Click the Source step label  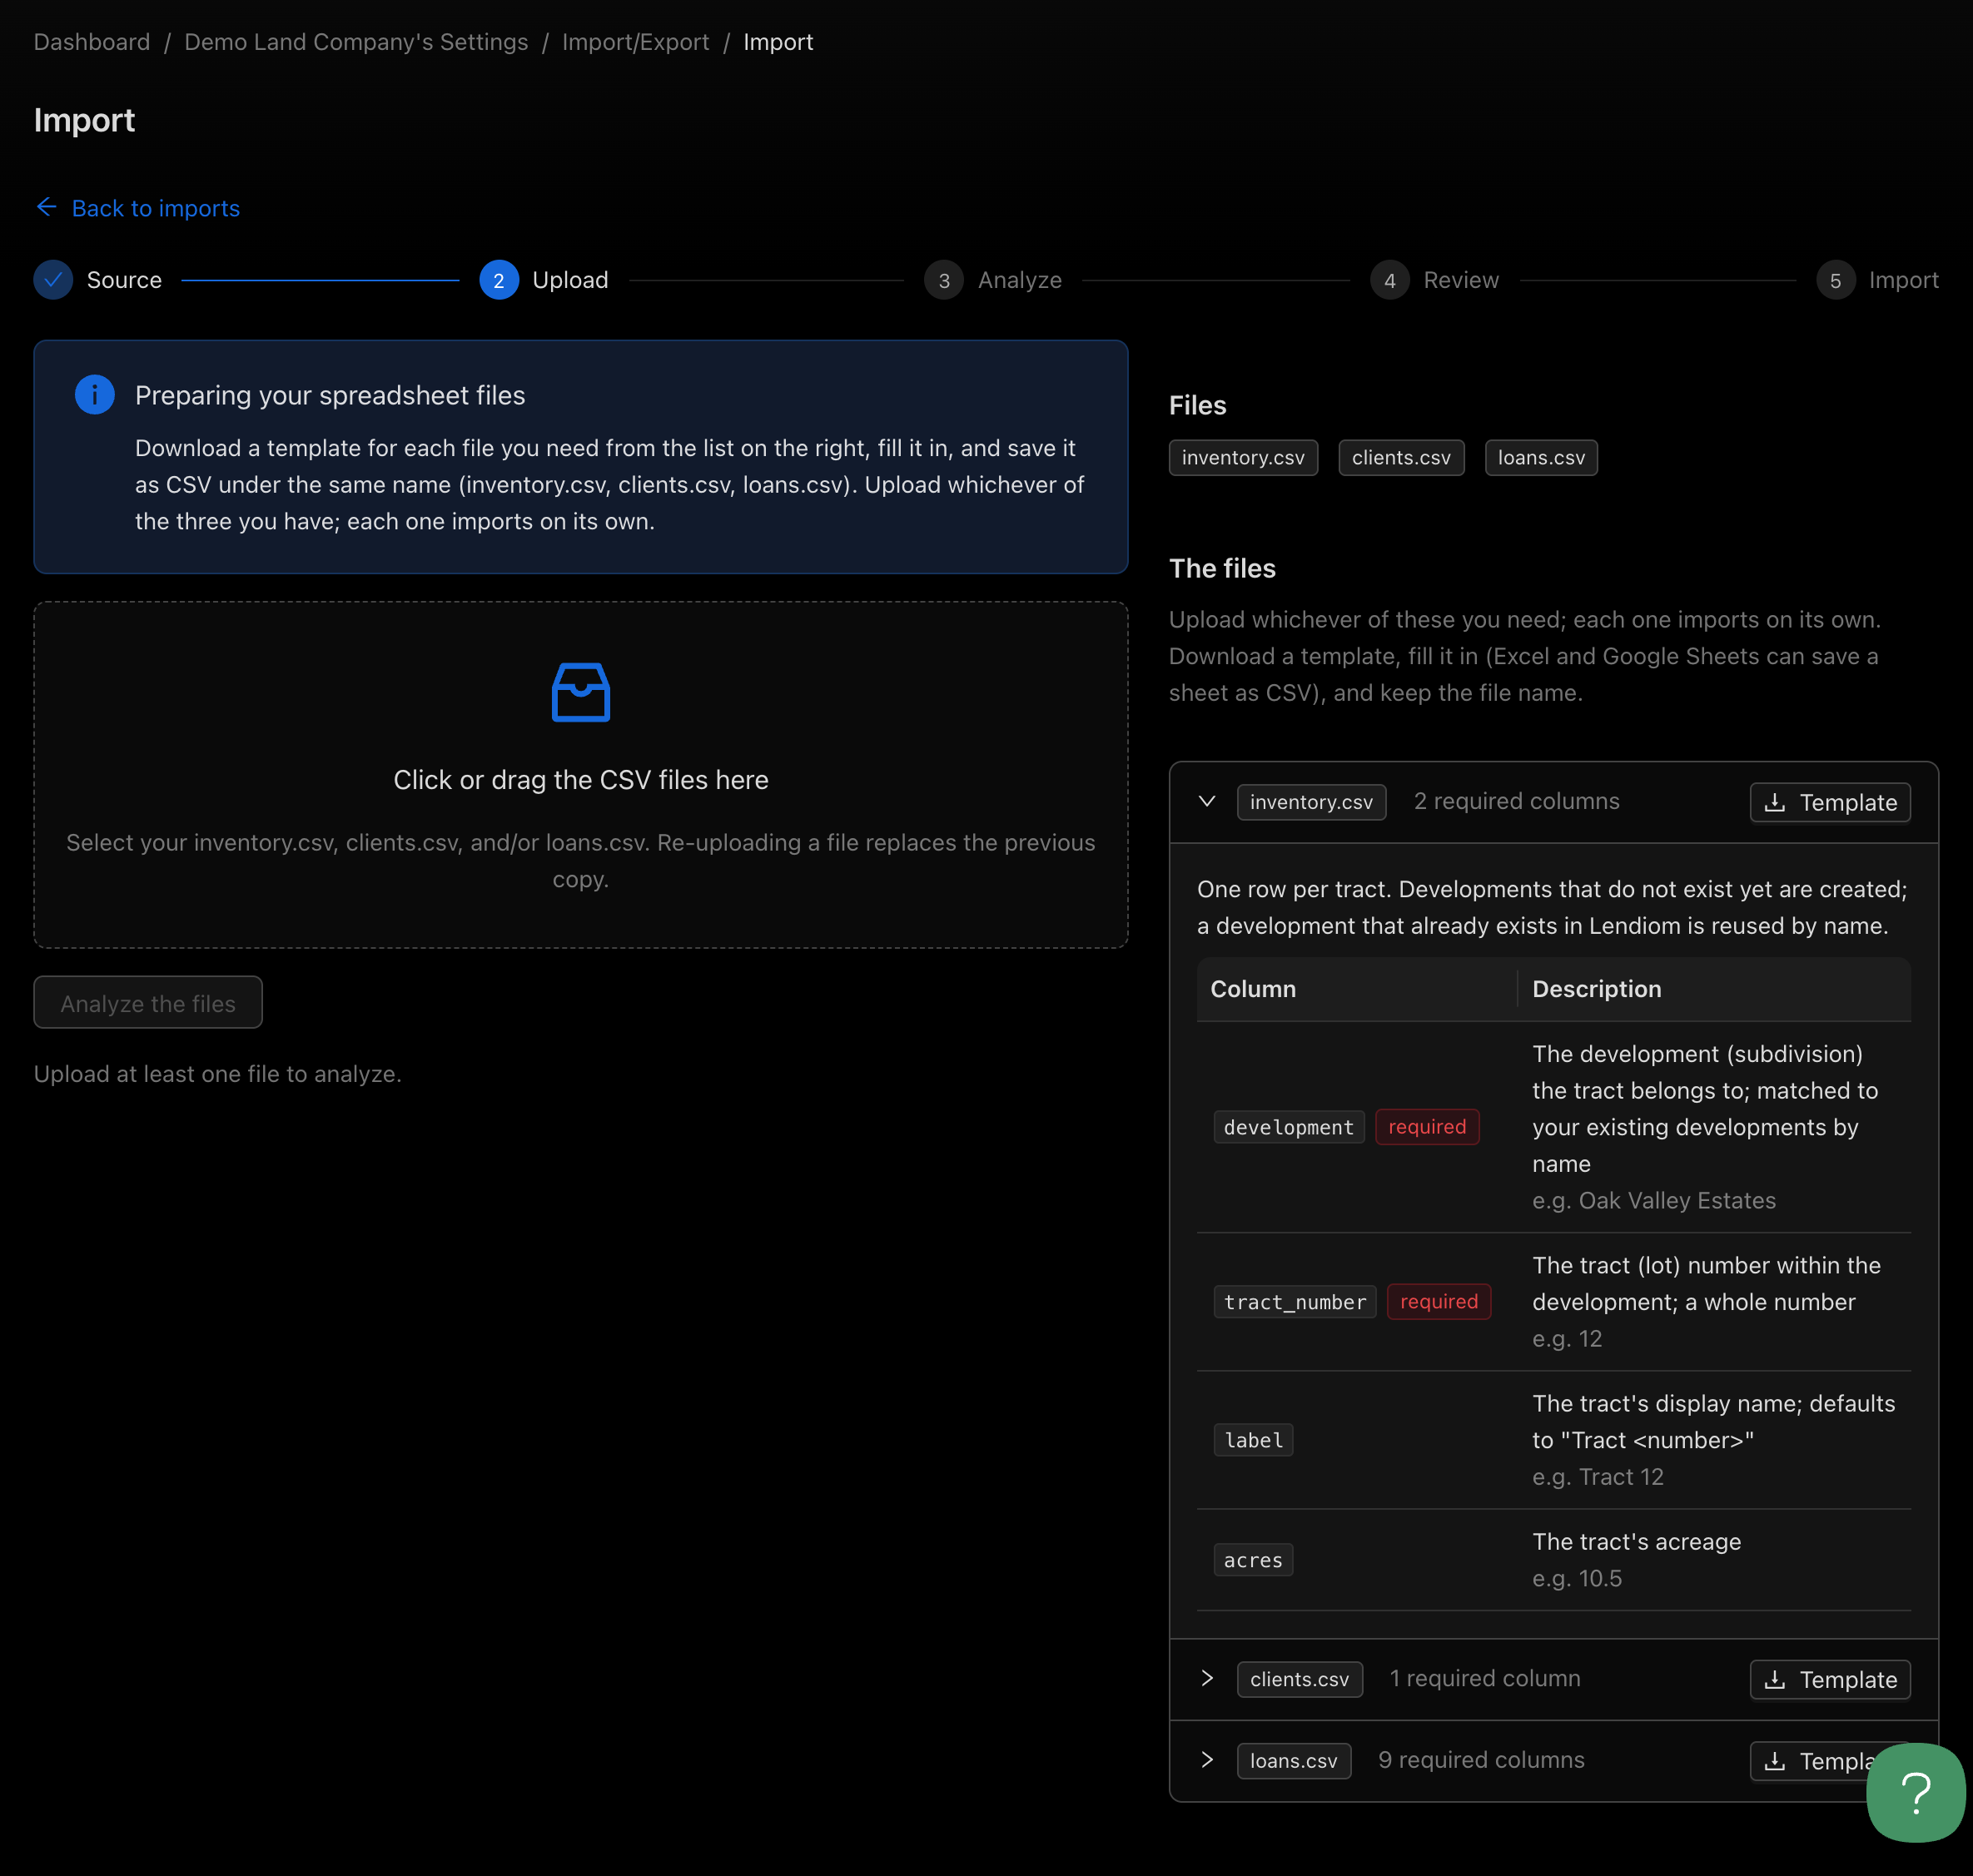click(124, 280)
